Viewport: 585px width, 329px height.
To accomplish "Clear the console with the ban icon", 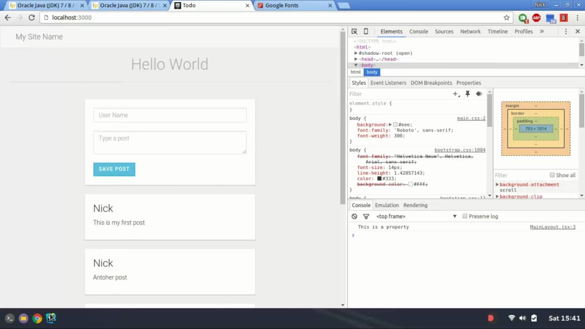I will coord(354,216).
